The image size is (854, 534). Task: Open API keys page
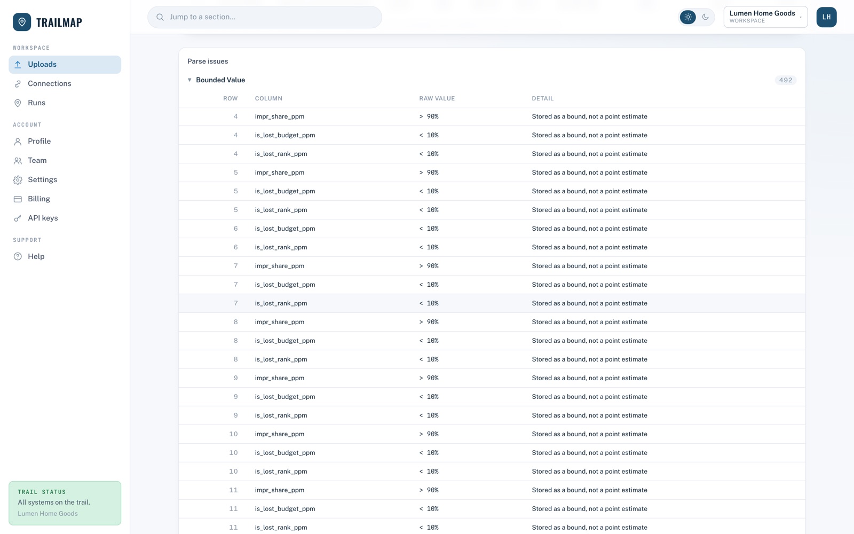[65, 218]
